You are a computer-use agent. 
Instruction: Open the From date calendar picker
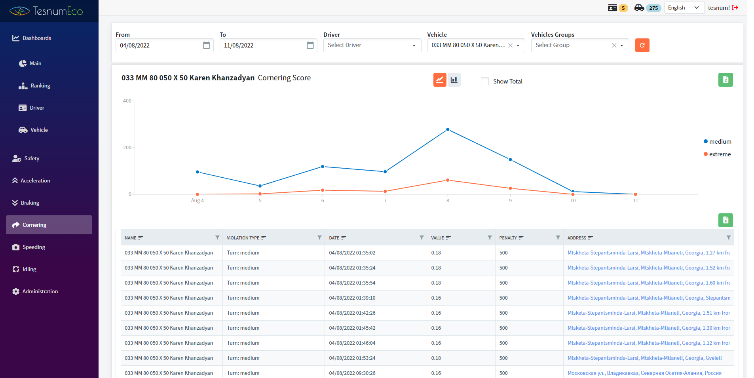coord(206,46)
